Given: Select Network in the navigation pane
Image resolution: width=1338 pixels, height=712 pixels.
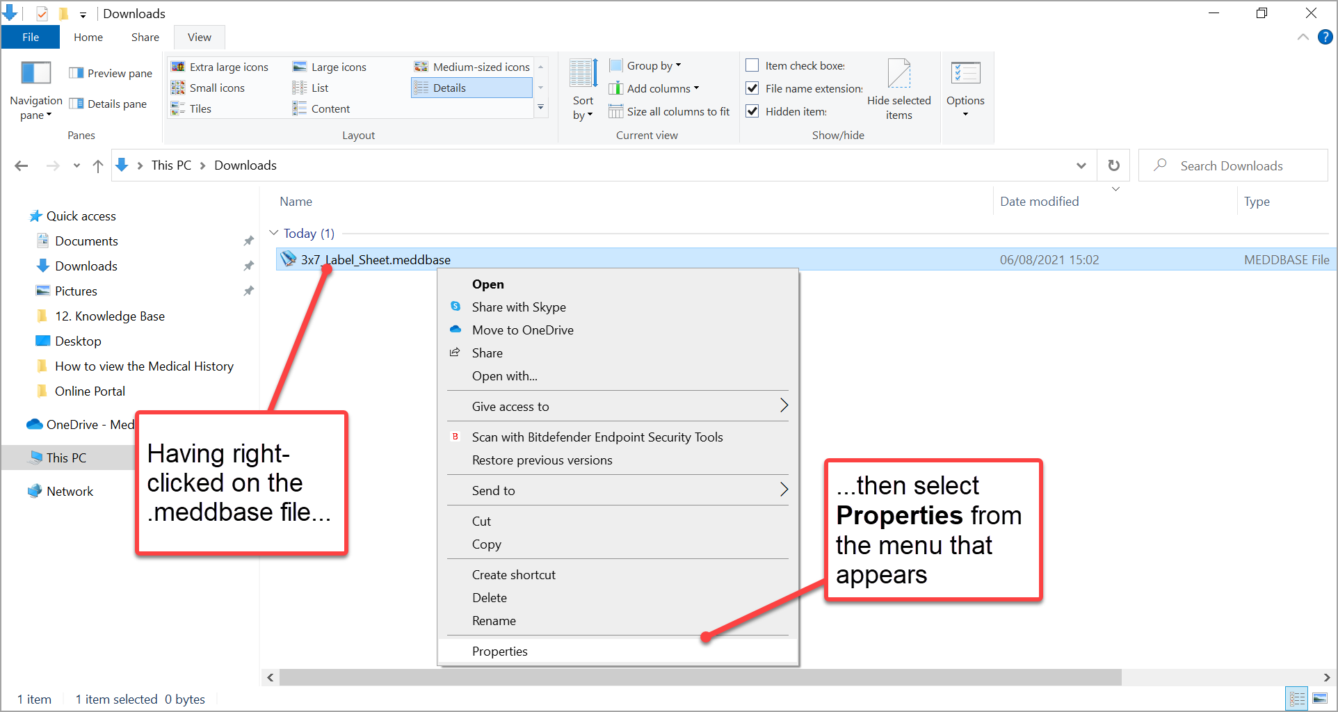Looking at the screenshot, I should tap(70, 492).
